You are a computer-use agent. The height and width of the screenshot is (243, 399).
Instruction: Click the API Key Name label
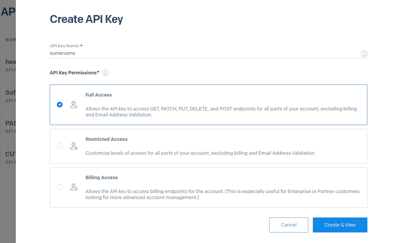point(64,46)
